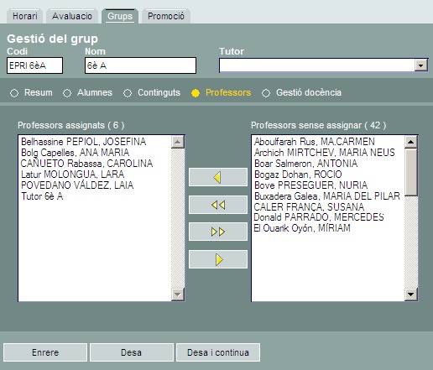Click unassigned professors list scroll-up arrow
The height and width of the screenshot is (370, 433).
pos(411,142)
